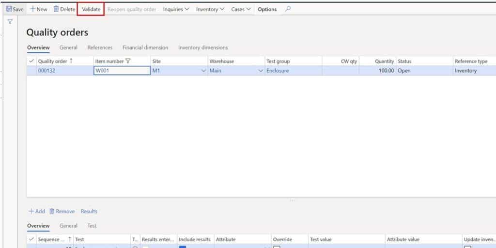Show the filter pane via funnel icon
The width and height of the screenshot is (496, 248).
click(x=10, y=22)
